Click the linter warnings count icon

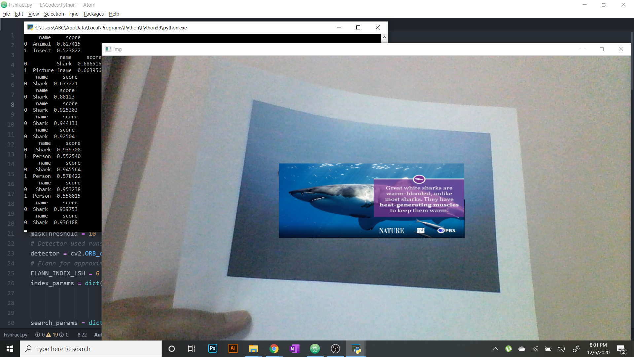[49, 335]
